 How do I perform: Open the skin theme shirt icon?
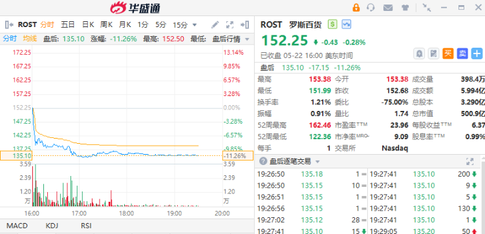405,8
